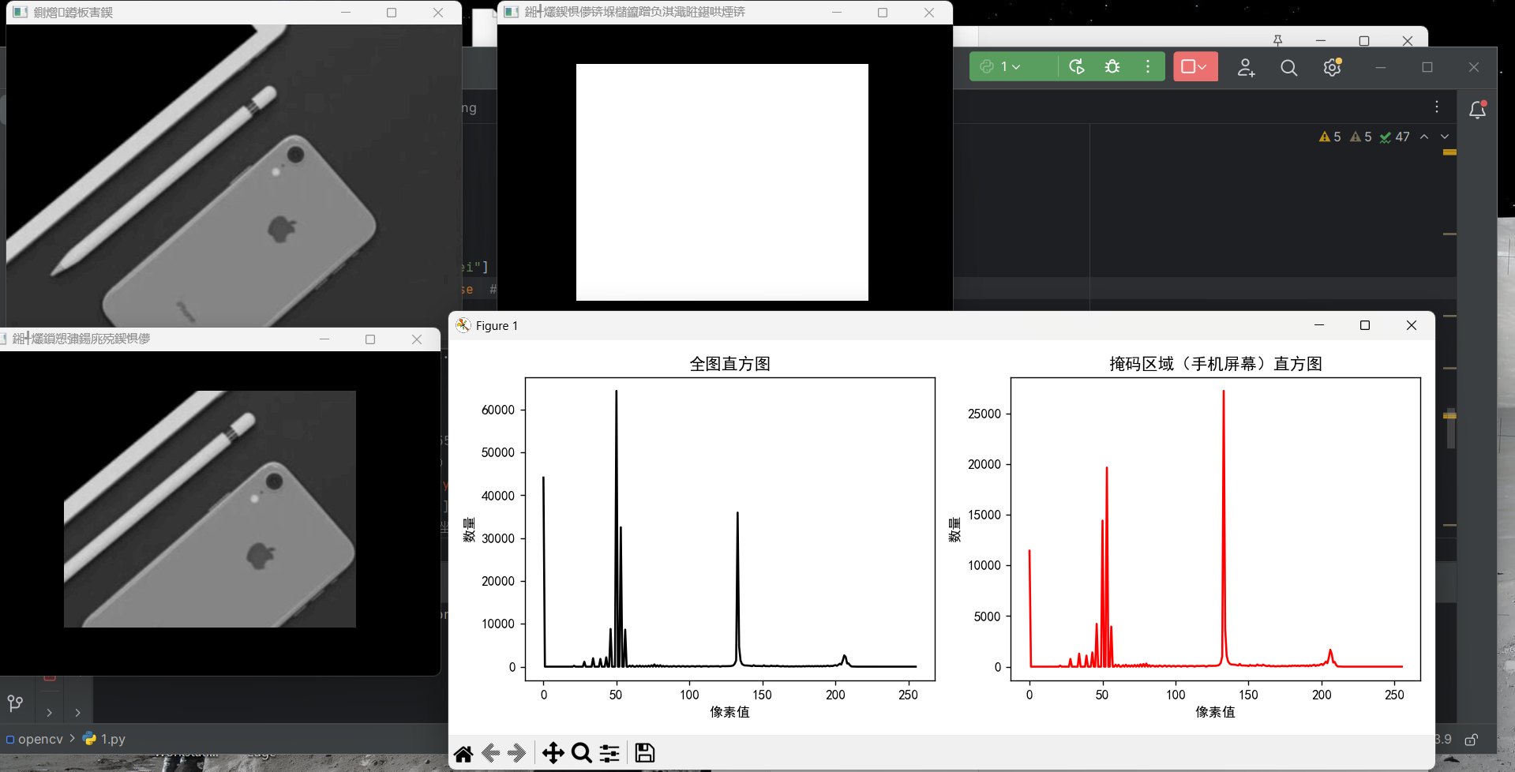
Task: Open PyCharm settings via the gear icon
Action: pyautogui.click(x=1333, y=68)
